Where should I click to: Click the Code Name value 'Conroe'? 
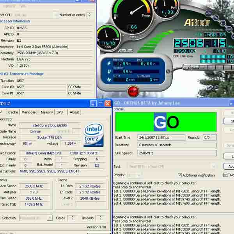pos(35,131)
